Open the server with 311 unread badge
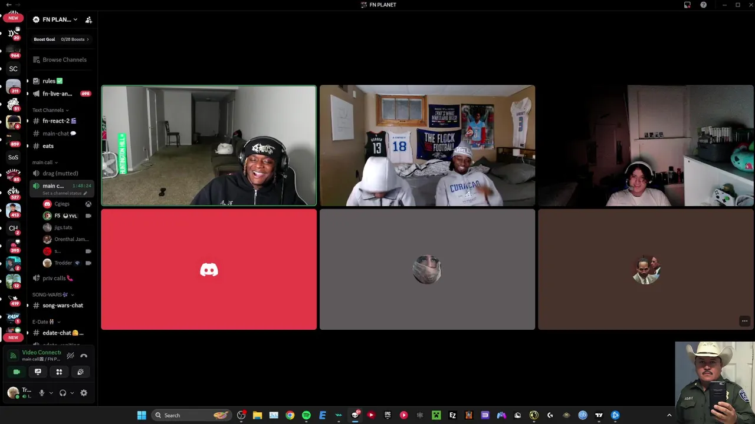The width and height of the screenshot is (755, 424). pos(13,87)
